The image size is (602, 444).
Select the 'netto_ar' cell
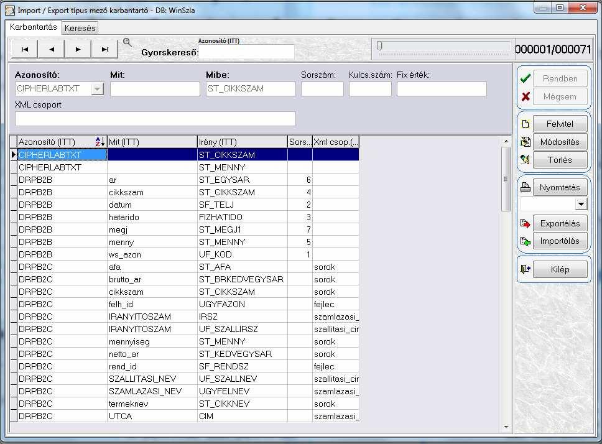point(152,354)
